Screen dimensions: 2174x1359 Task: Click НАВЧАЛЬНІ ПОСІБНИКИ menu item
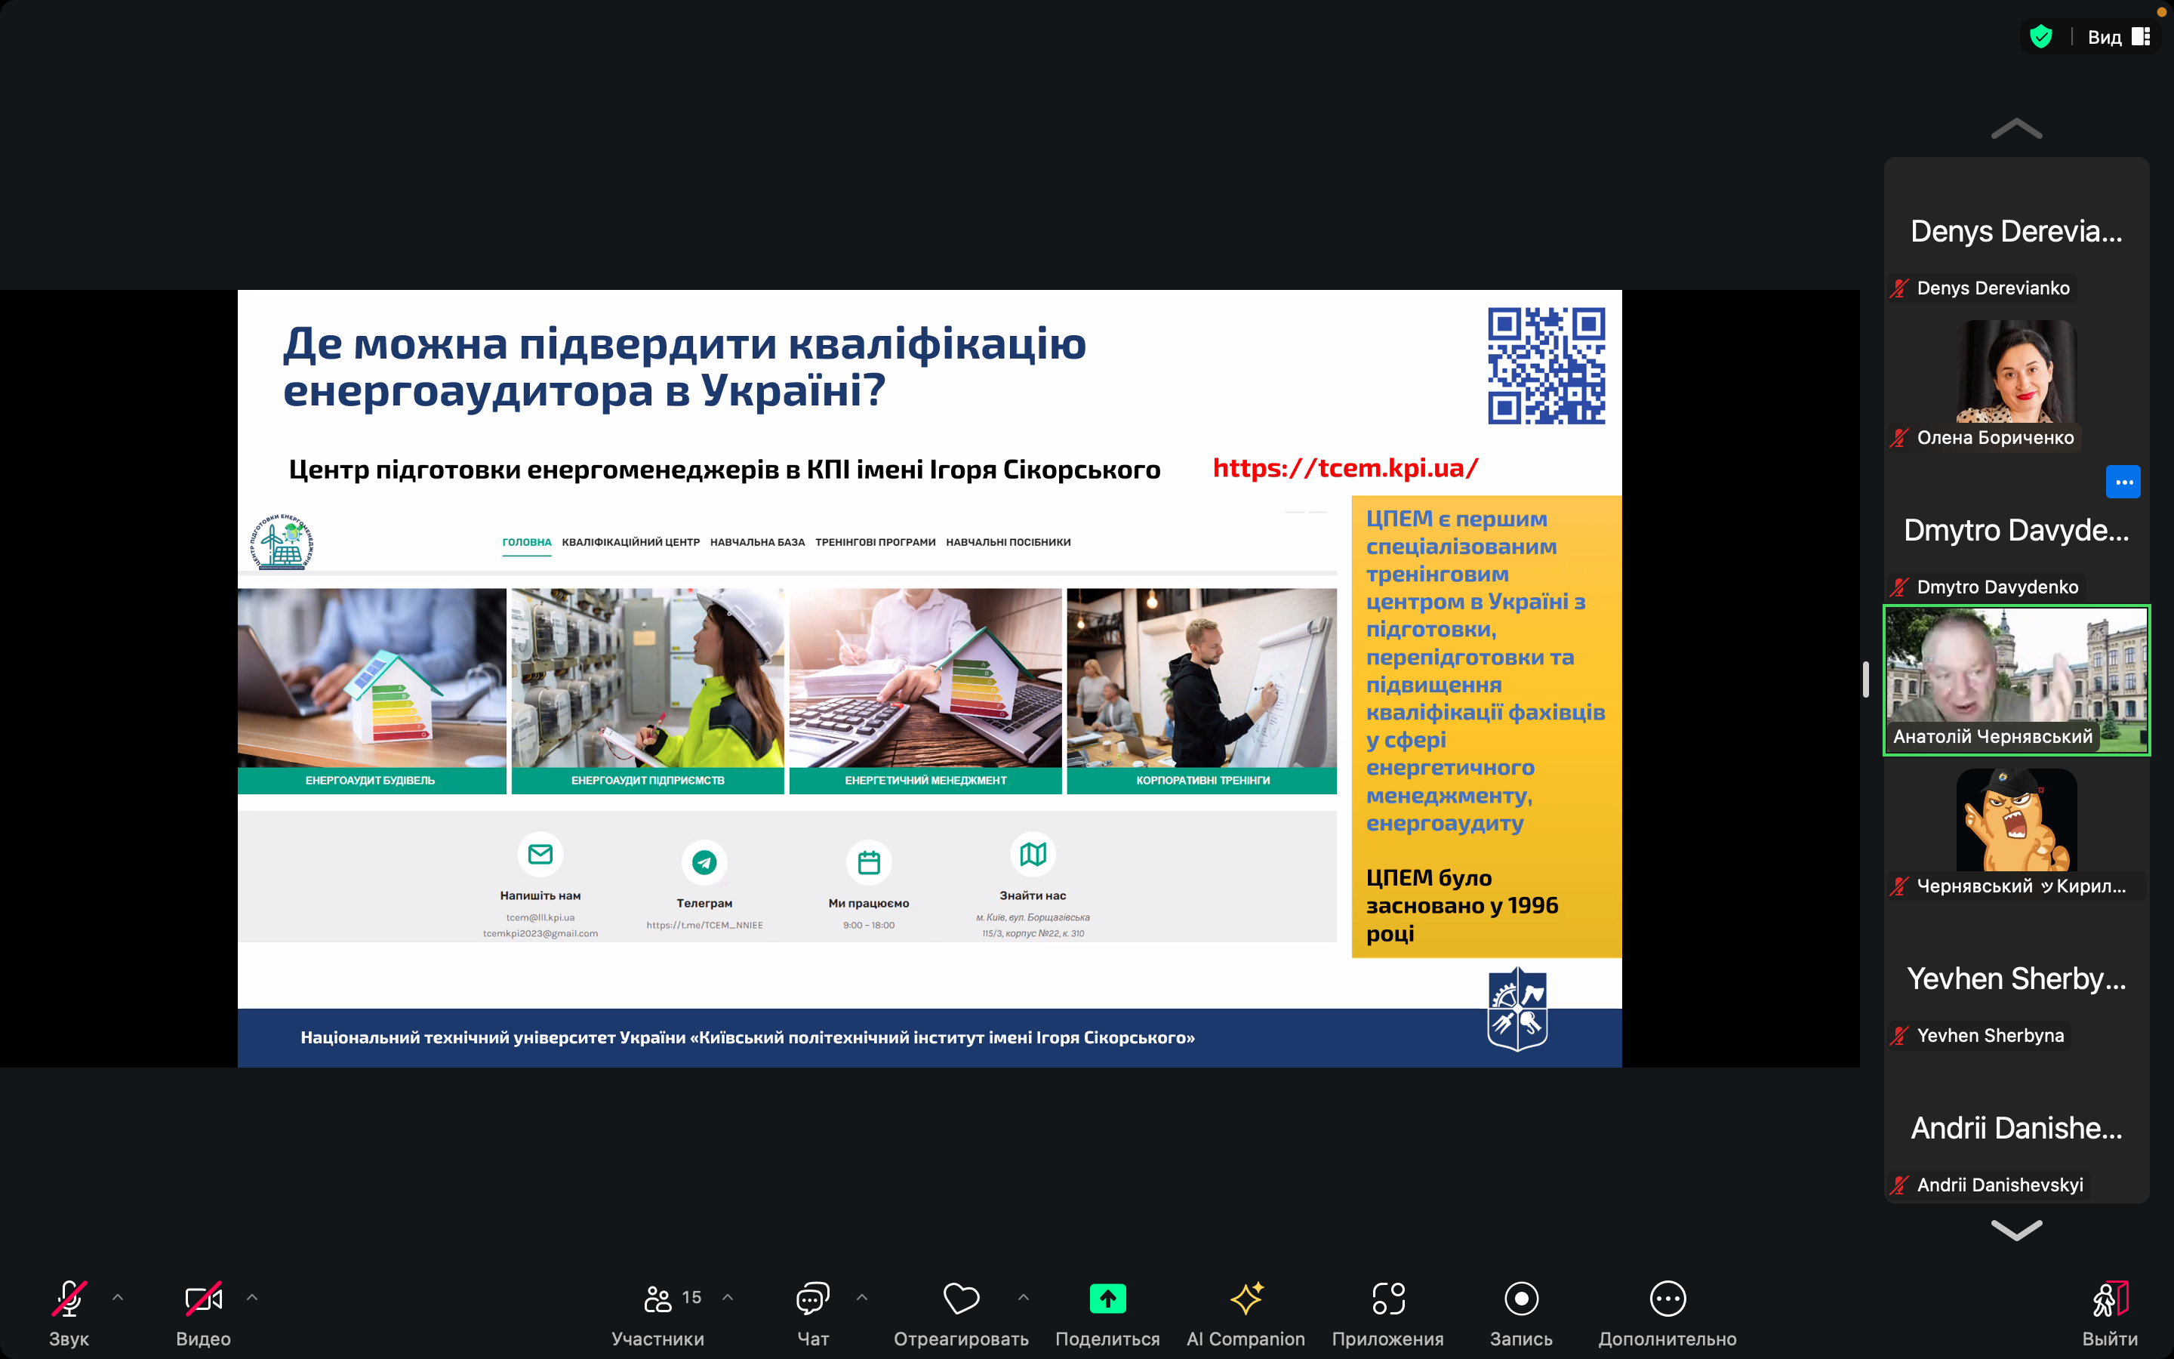[x=1008, y=542]
